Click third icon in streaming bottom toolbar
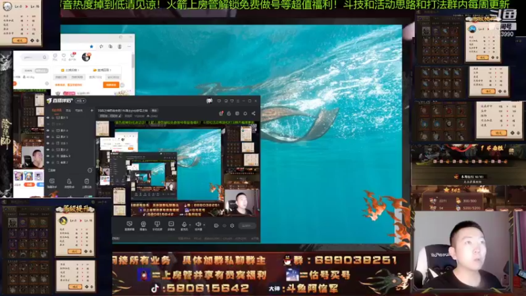The width and height of the screenshot is (526, 296). coord(157,226)
